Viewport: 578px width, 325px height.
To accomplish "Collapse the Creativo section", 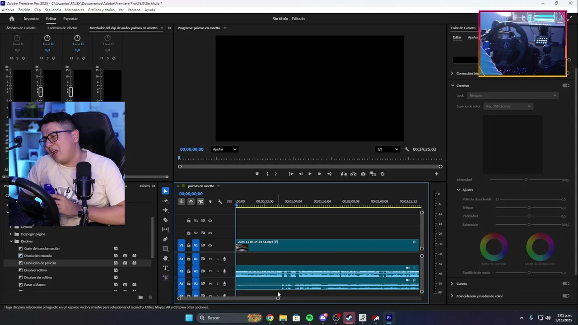I will point(452,85).
